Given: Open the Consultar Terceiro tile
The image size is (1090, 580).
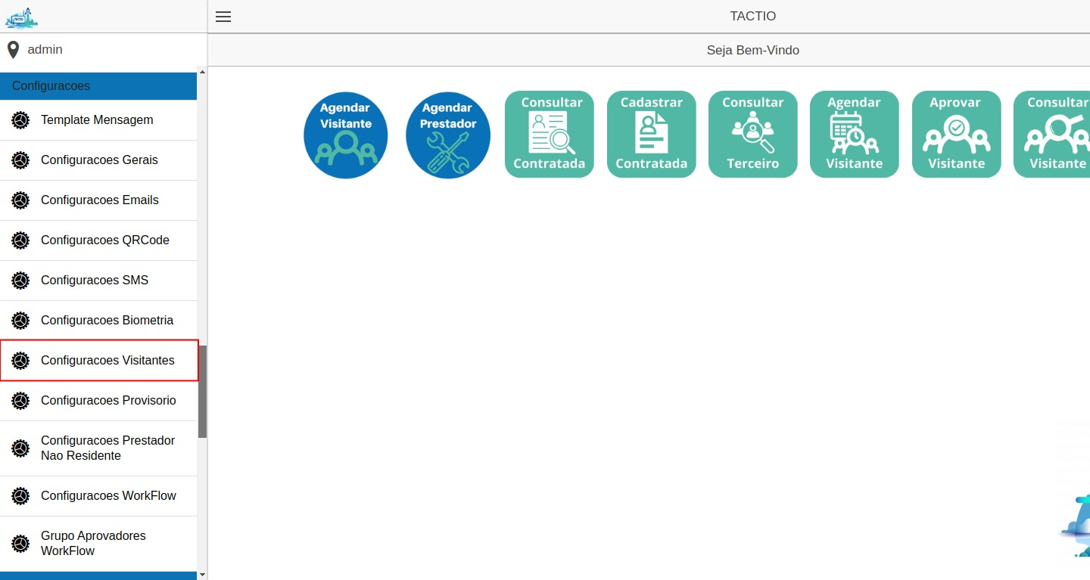Looking at the screenshot, I should pyautogui.click(x=752, y=135).
